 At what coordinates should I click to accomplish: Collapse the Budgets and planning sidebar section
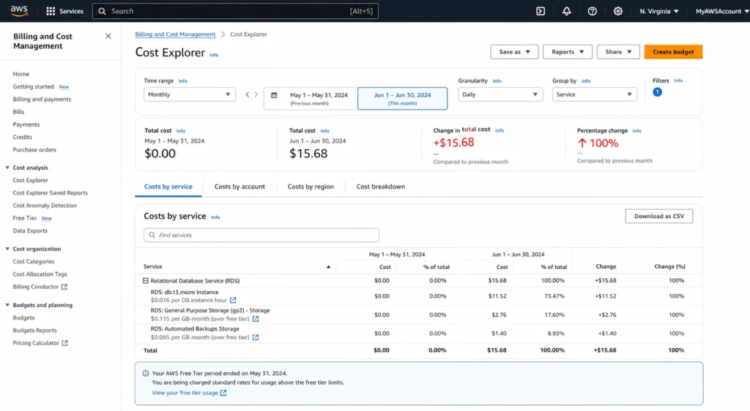point(7,305)
